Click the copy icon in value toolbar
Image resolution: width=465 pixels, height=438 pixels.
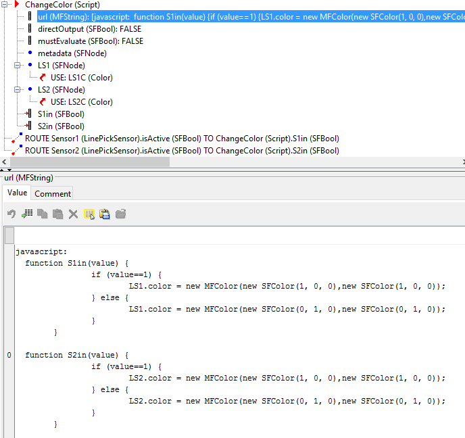(43, 214)
